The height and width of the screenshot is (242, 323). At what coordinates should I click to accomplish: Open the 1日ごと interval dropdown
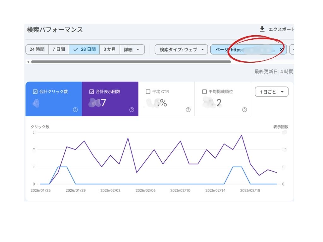(x=271, y=91)
